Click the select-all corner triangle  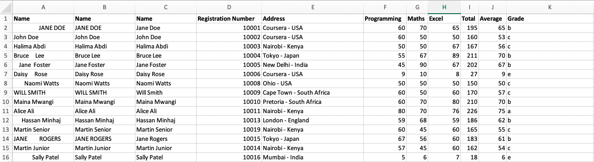[x=6, y=7]
